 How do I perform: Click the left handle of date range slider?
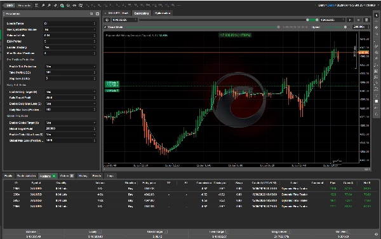[307, 20]
